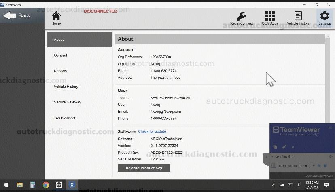Go back using the Back arrow button
Viewport: 335px width, 192px height.
(22, 16)
